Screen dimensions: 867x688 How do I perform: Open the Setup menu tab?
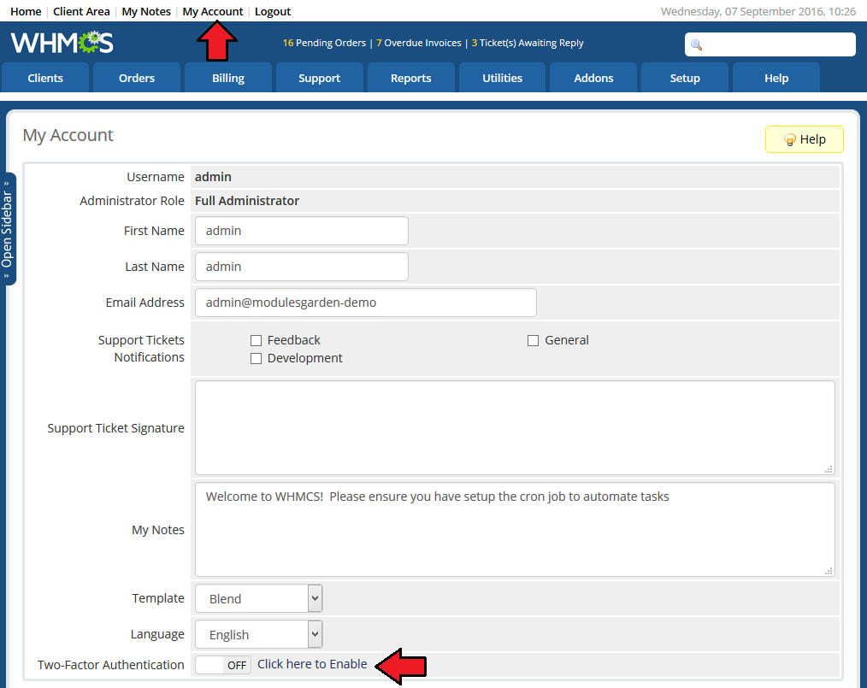685,78
